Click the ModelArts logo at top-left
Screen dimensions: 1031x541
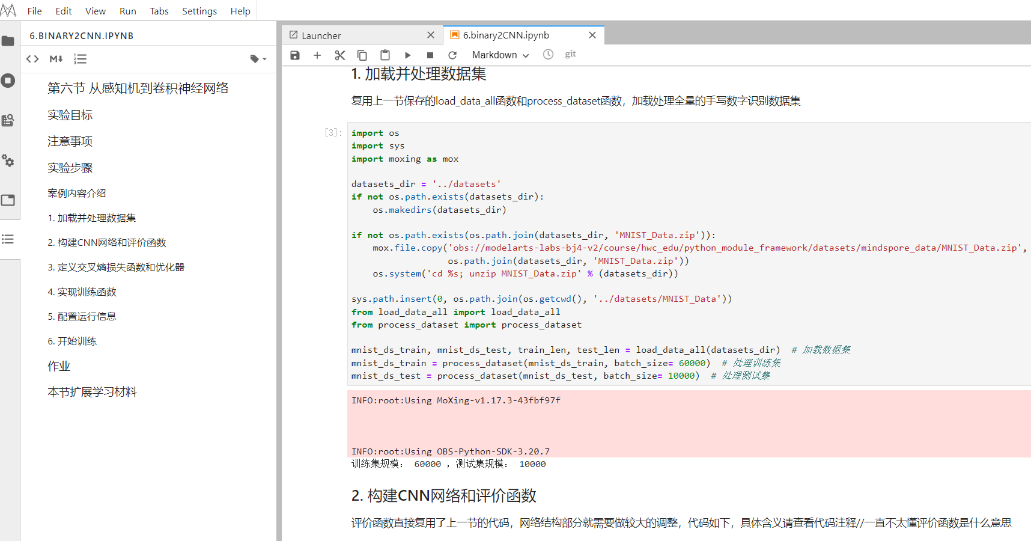tap(8, 11)
